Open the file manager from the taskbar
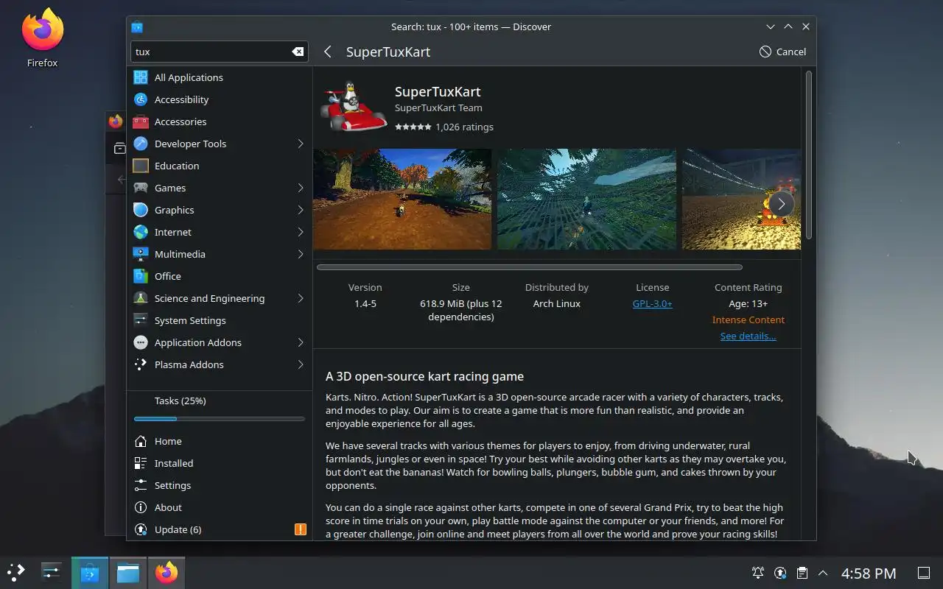Screen dimensions: 943x589 (128, 572)
